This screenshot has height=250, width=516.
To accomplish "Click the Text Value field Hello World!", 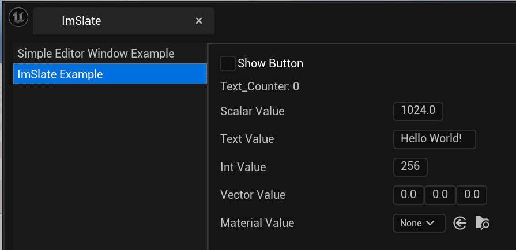I will click(x=434, y=139).
